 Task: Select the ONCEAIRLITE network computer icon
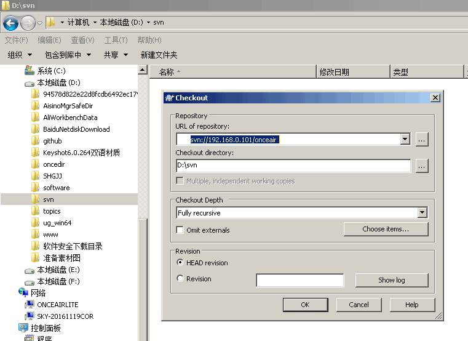coord(29,305)
